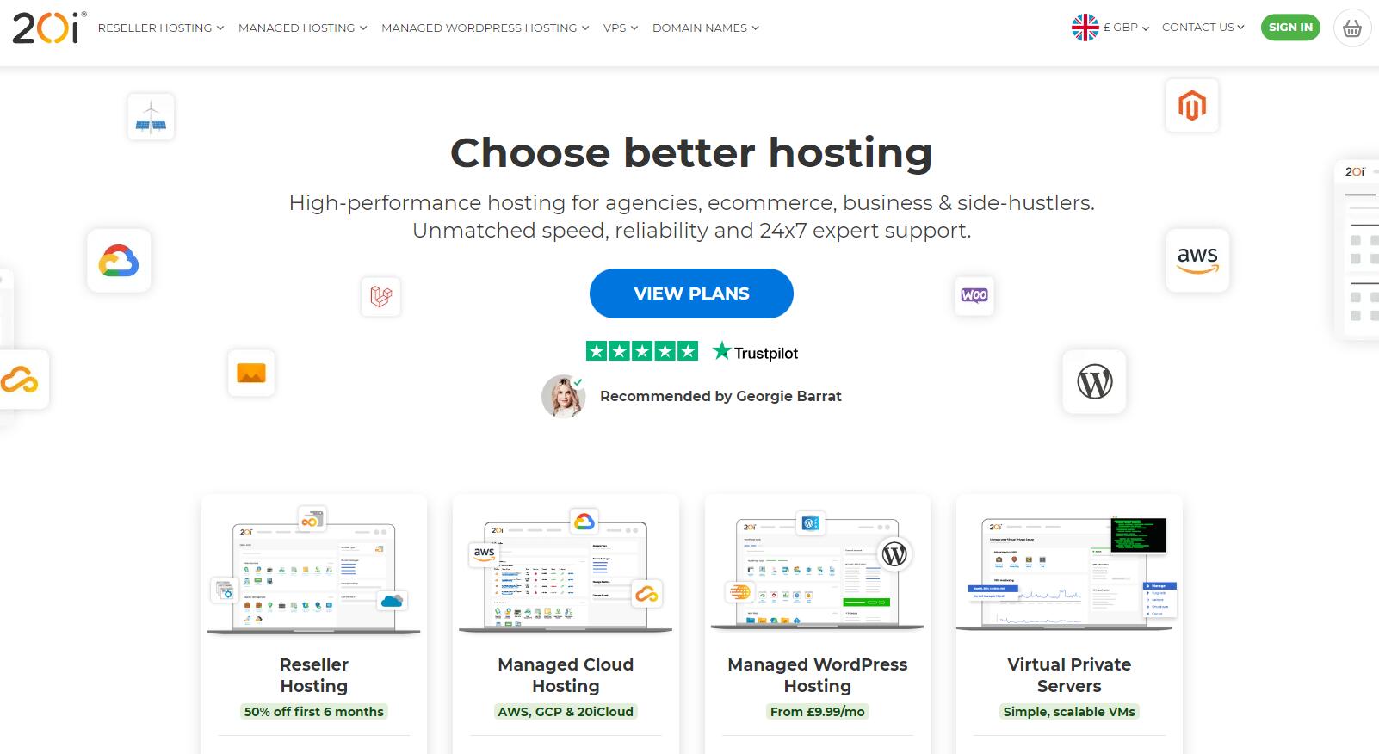This screenshot has height=754, width=1379.
Task: Click the wind turbine solar icon tile
Action: [x=151, y=117]
